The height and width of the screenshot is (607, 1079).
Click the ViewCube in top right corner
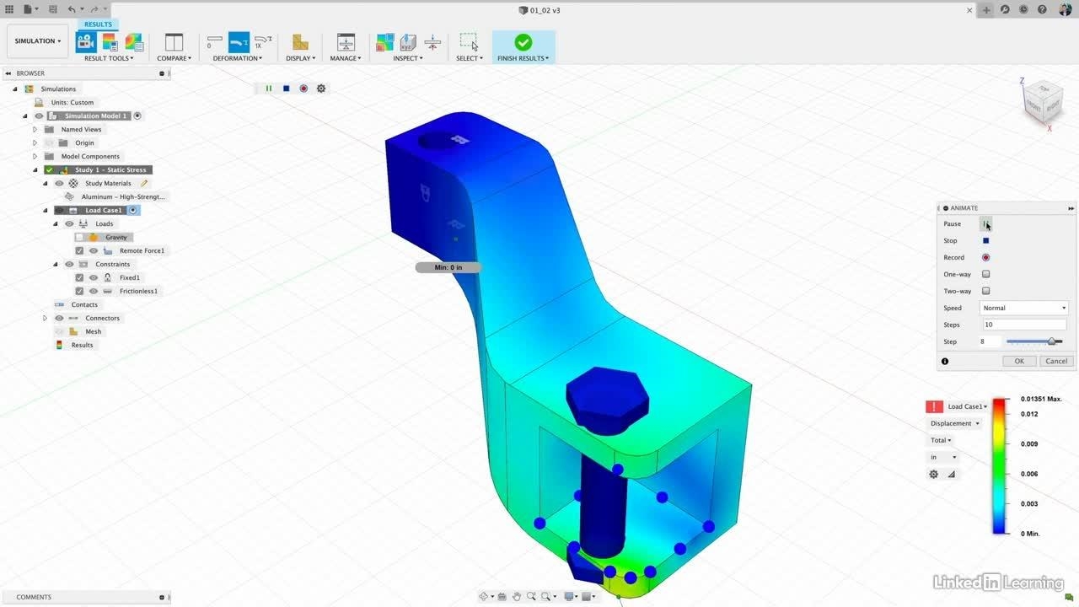[x=1037, y=101]
